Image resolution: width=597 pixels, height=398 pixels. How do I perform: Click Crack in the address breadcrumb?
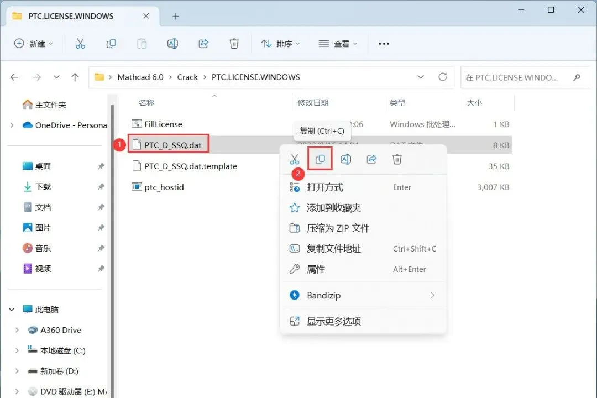coord(187,77)
